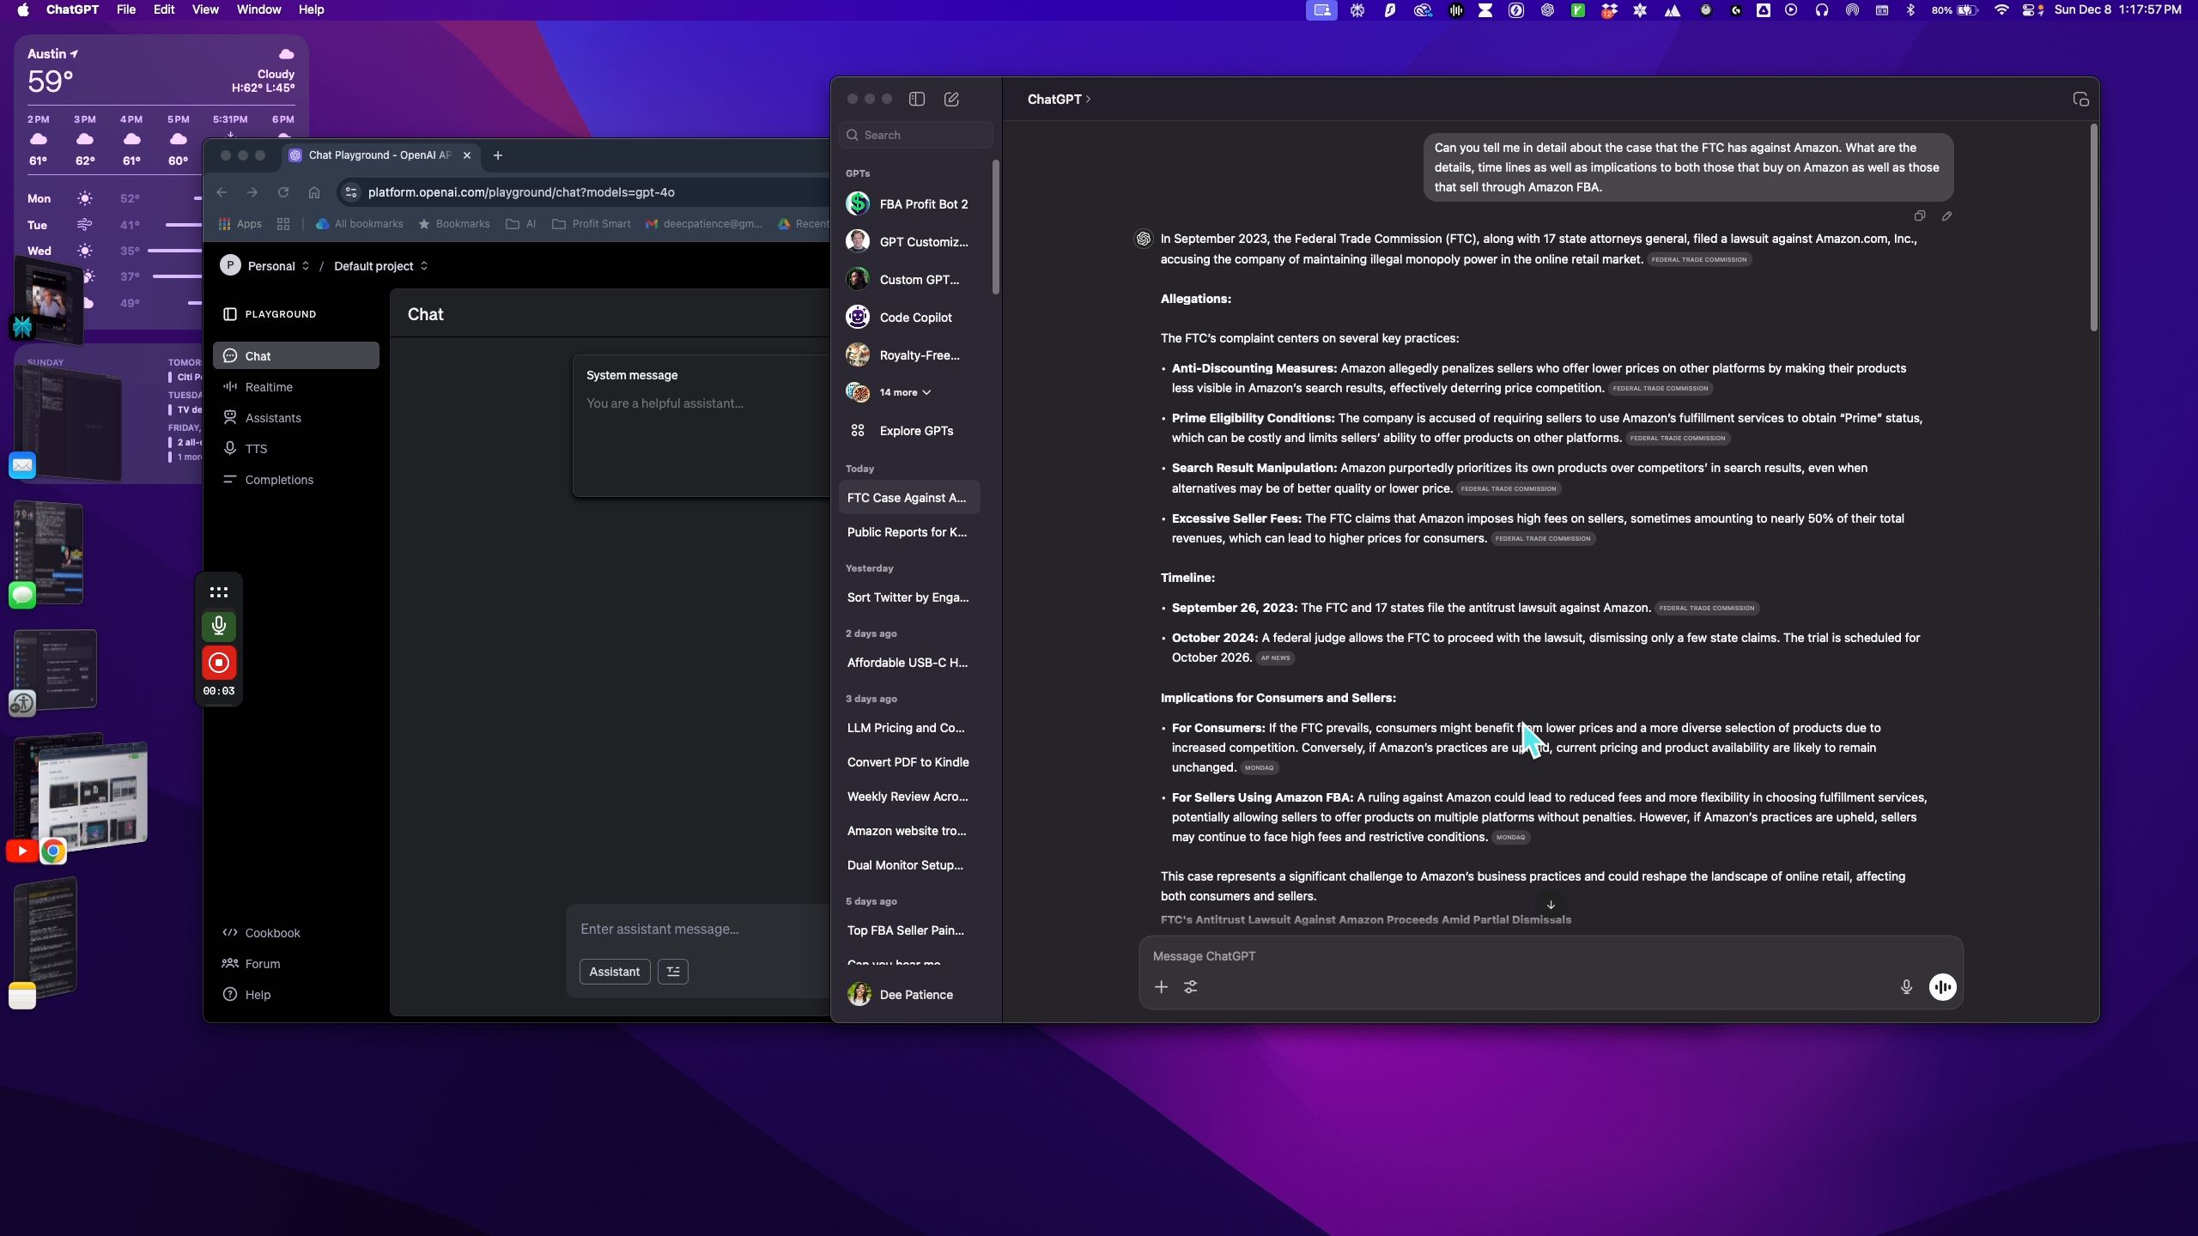
Task: Open Control Center in the menu bar
Action: (2031, 10)
